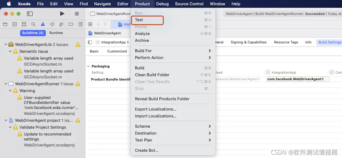Open the Signing & Capabilities tab
Viewport: 342px width, 158px height.
[248, 42]
